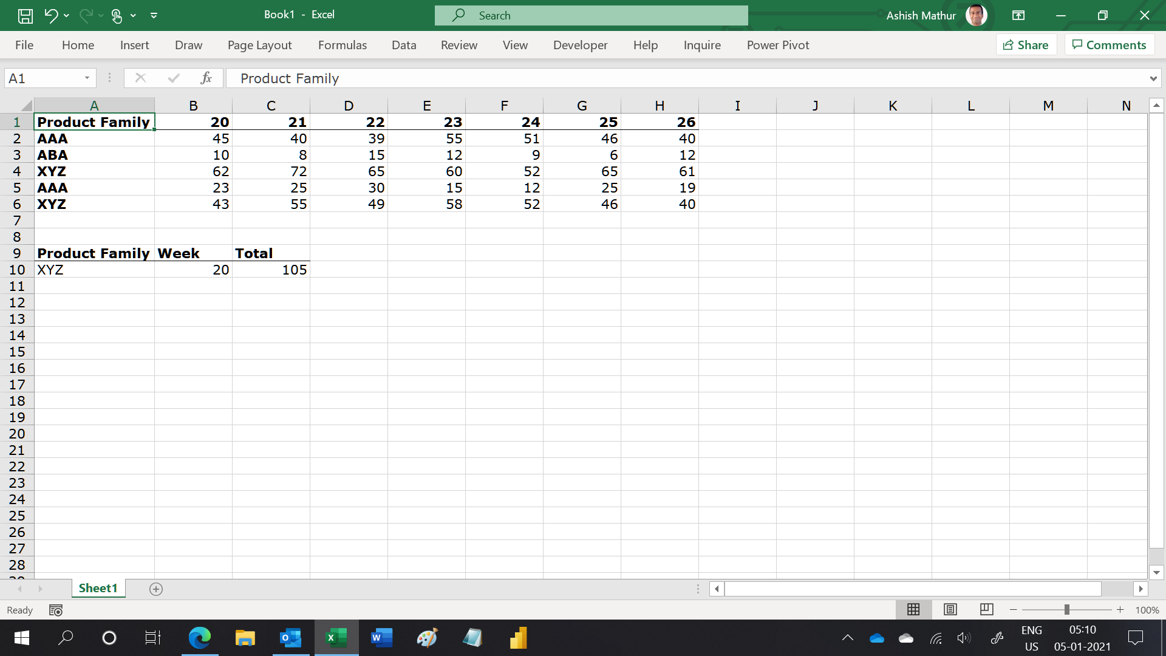Click the Select All corner triangle

[26, 106]
